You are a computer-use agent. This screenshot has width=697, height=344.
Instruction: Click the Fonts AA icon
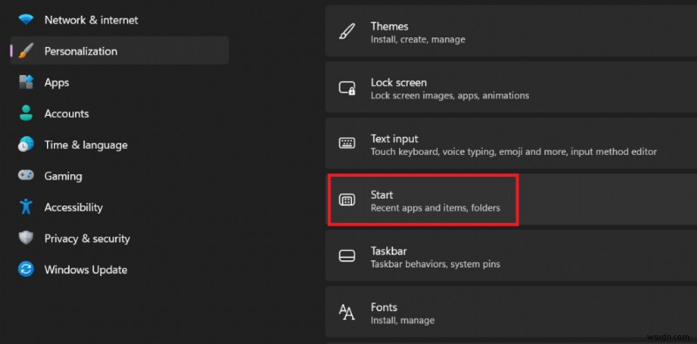click(347, 313)
